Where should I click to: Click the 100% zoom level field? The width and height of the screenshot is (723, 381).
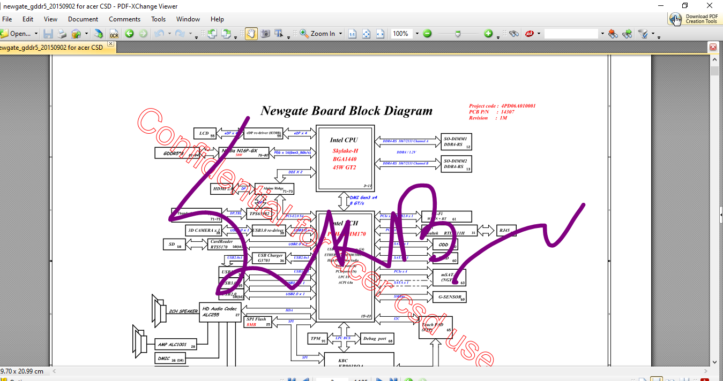tap(401, 34)
